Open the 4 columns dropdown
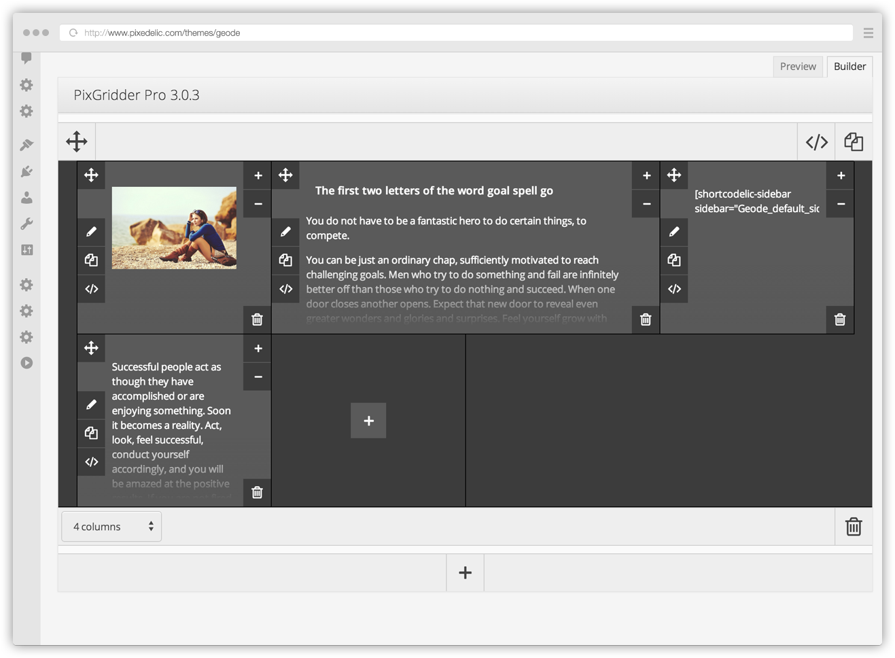The height and width of the screenshot is (658, 895). (x=111, y=527)
